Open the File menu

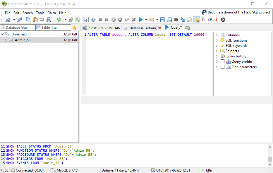tap(8, 13)
